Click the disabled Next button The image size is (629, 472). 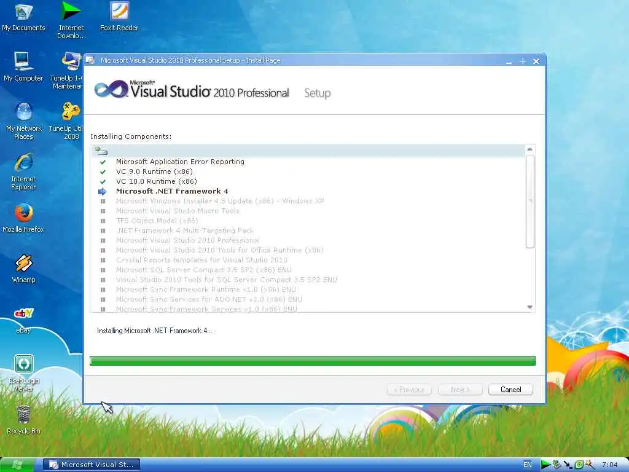click(x=460, y=390)
